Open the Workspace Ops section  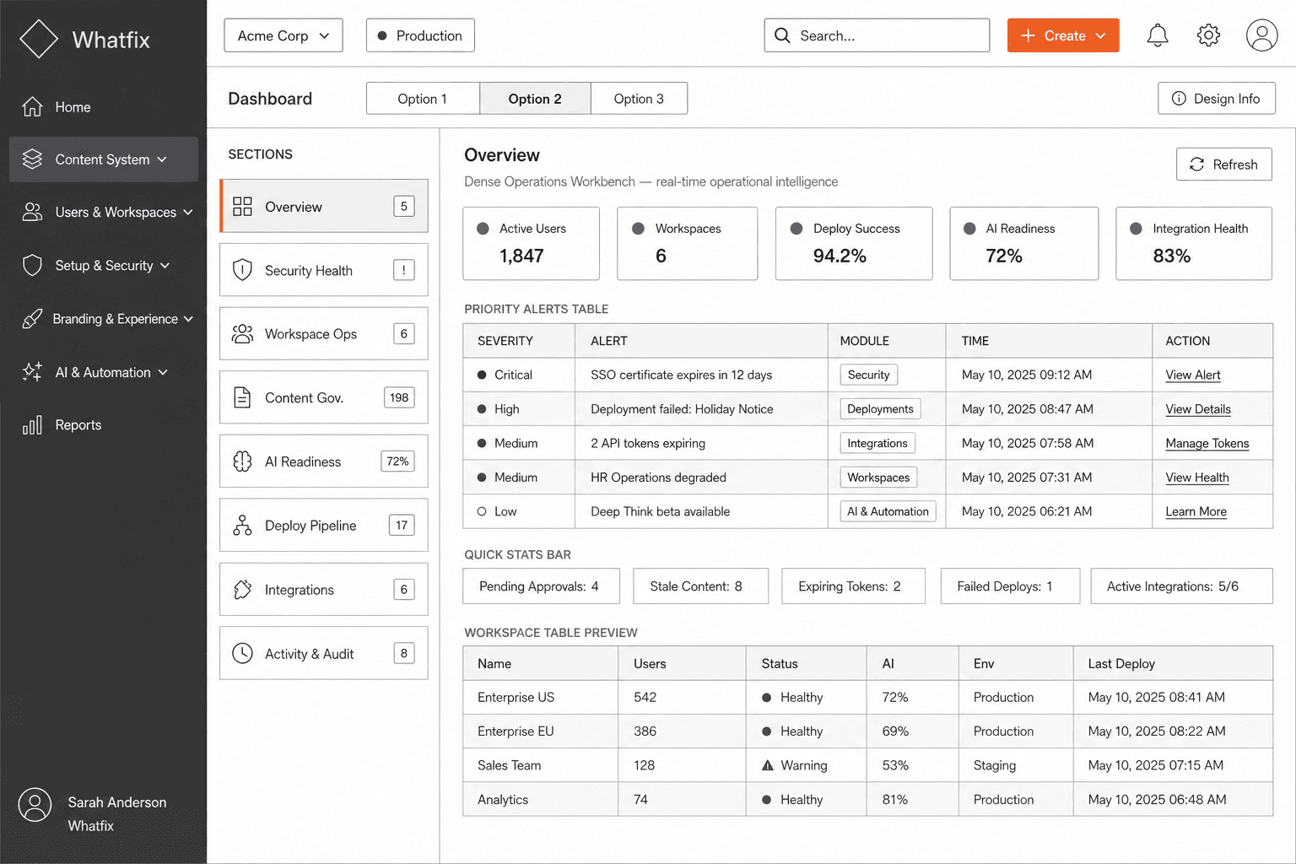click(x=324, y=334)
